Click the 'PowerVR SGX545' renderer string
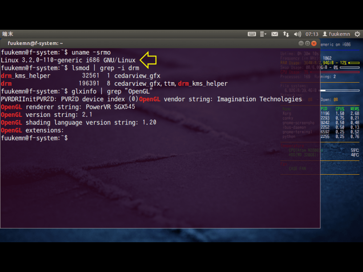The height and width of the screenshot is (272, 363). (110, 107)
